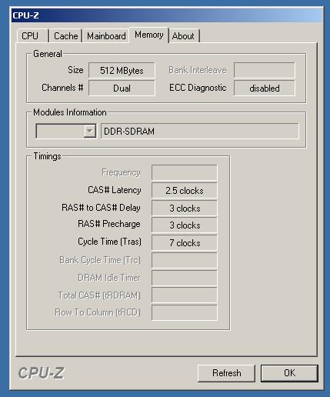Click the Refresh button
Image resolution: width=330 pixels, height=397 pixels.
pos(226,373)
